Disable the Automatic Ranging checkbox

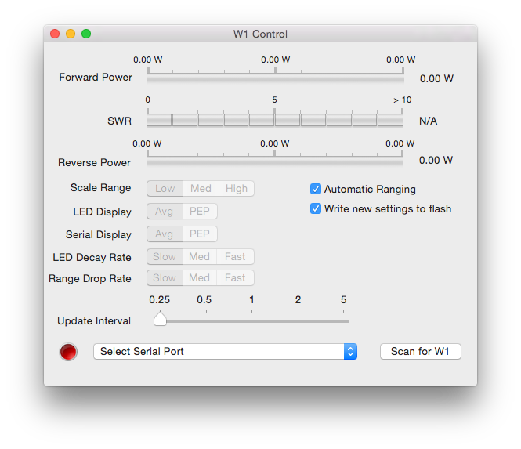pyautogui.click(x=315, y=189)
